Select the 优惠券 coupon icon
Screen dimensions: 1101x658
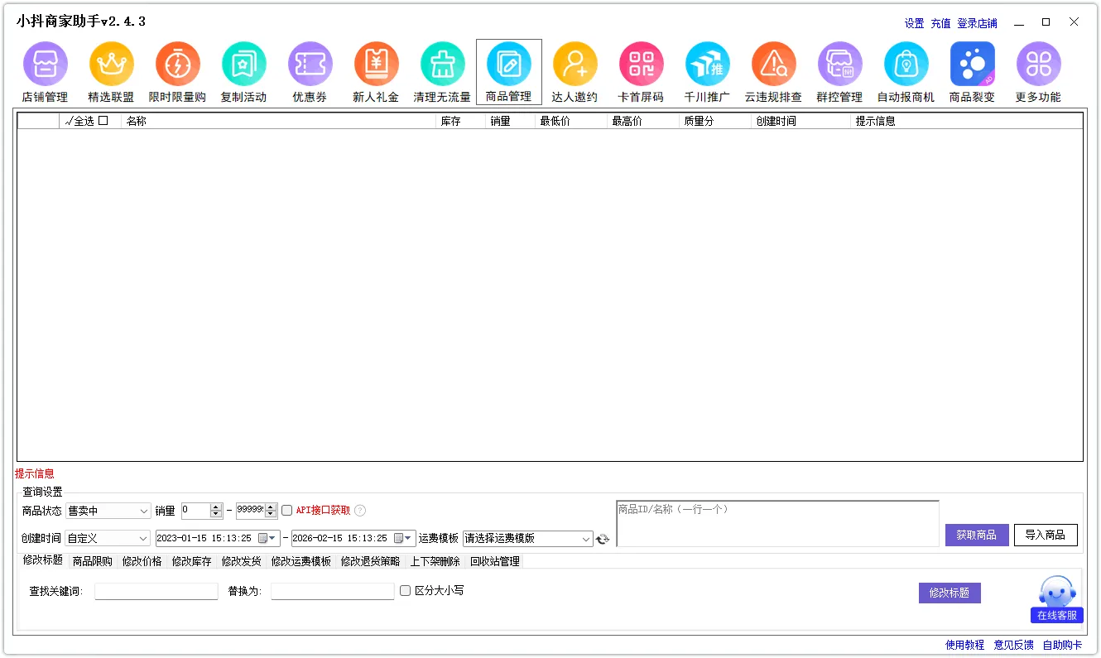pyautogui.click(x=310, y=65)
